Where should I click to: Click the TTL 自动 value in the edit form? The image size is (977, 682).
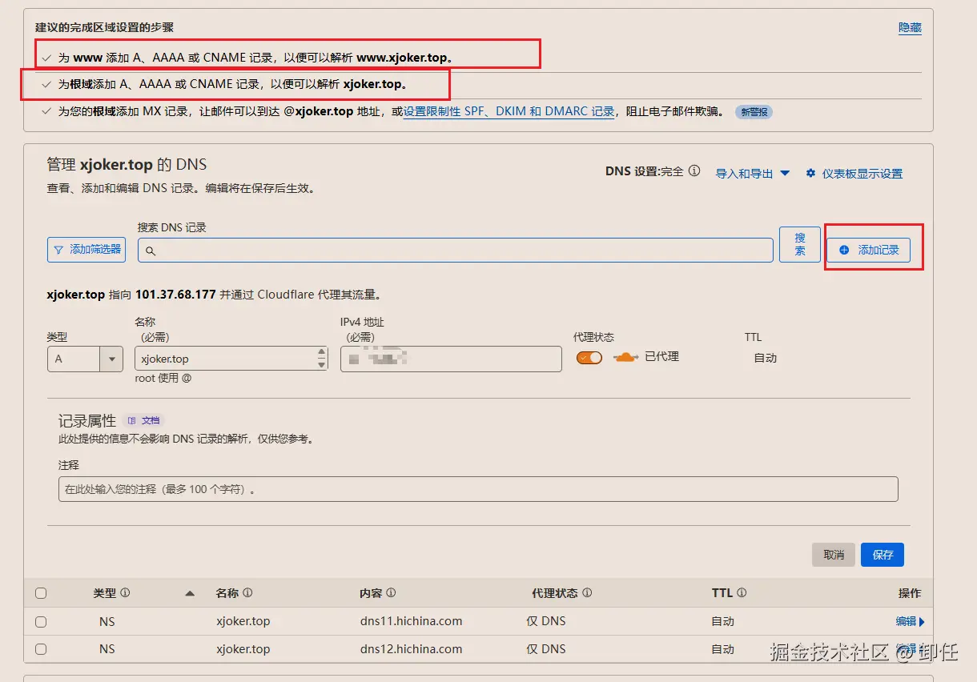(766, 358)
